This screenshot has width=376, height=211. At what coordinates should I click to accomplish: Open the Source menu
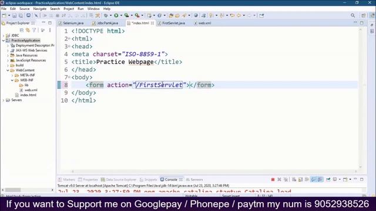(x=25, y=9)
